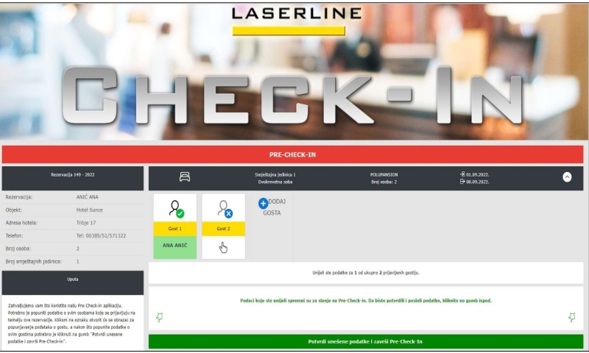Image resolution: width=589 pixels, height=353 pixels.
Task: Click the empty Gost 2 data cell
Action: (224, 247)
